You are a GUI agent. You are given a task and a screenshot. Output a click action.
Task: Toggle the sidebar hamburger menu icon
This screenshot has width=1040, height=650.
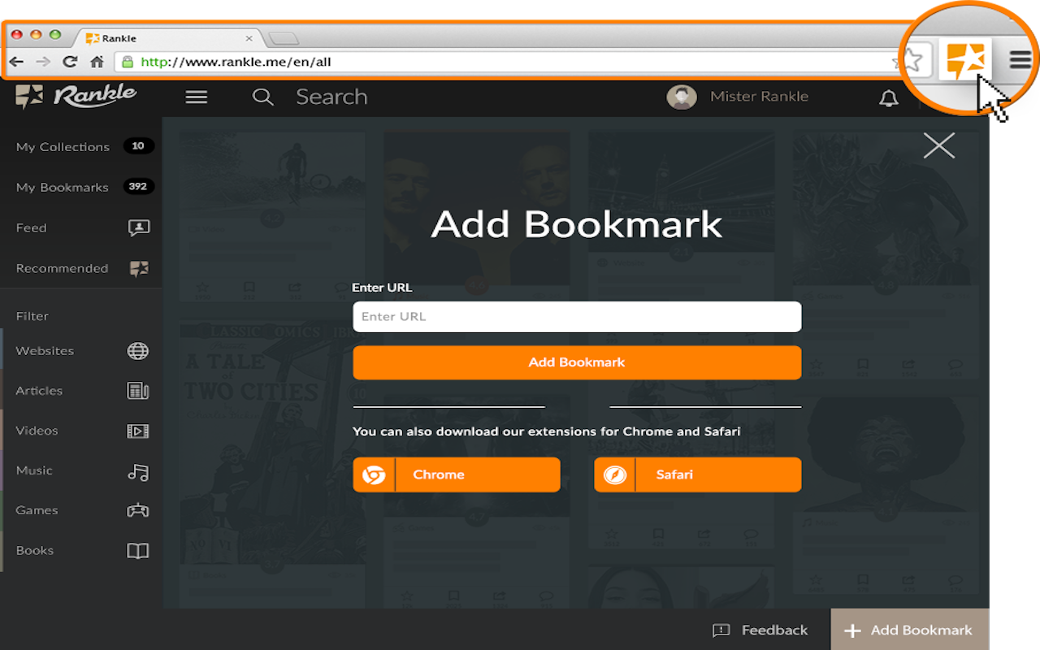click(197, 97)
